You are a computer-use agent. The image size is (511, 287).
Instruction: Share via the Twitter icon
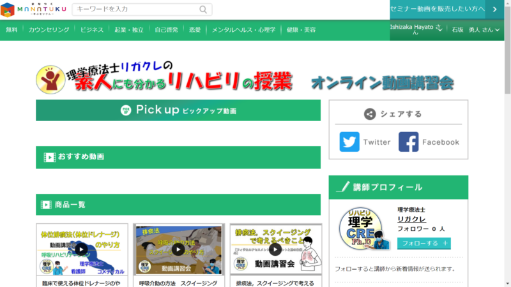tap(349, 142)
